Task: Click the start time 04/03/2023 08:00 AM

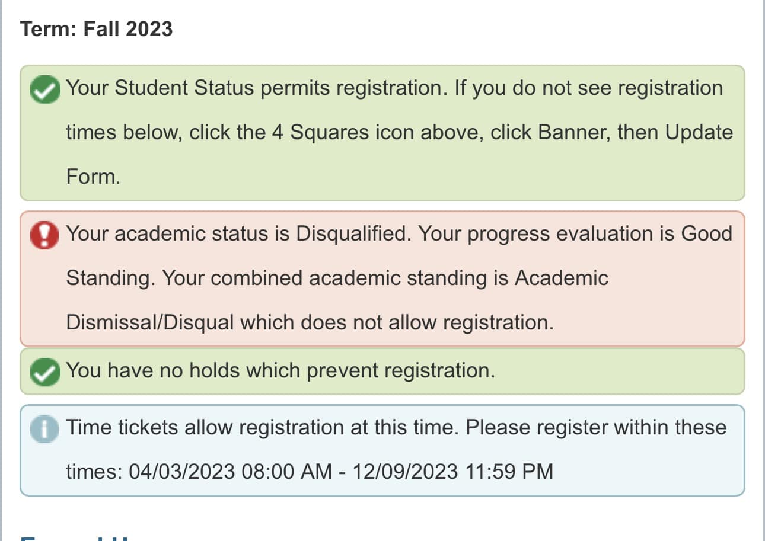Action: point(231,472)
